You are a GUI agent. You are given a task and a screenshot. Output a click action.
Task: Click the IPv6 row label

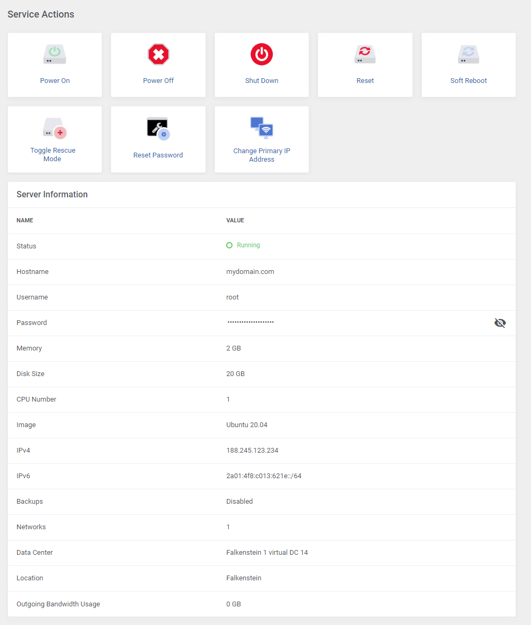[23, 476]
